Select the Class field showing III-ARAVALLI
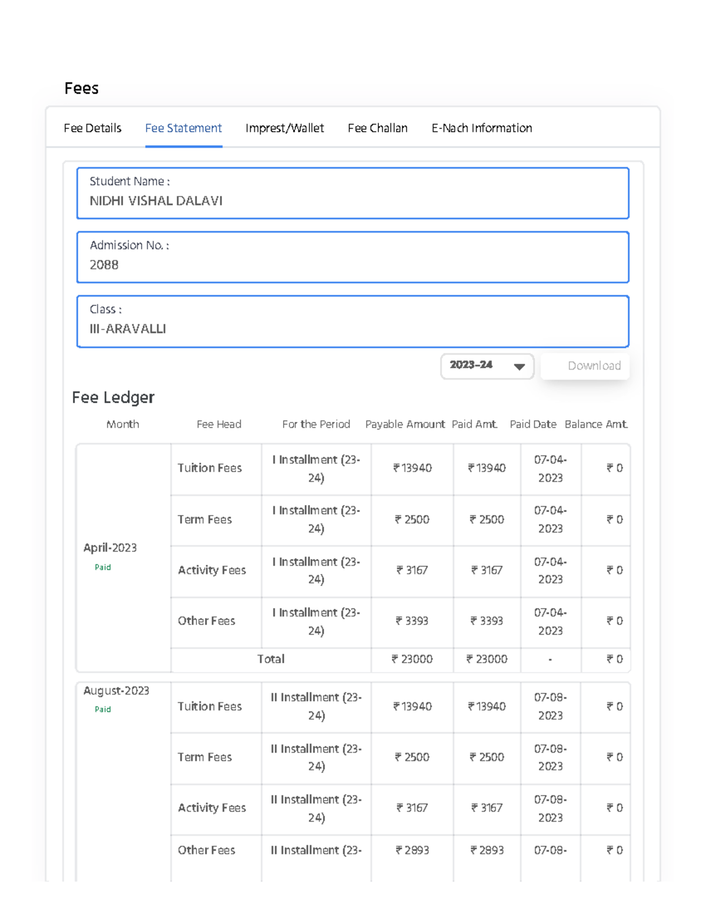The height and width of the screenshot is (914, 706). coord(352,321)
